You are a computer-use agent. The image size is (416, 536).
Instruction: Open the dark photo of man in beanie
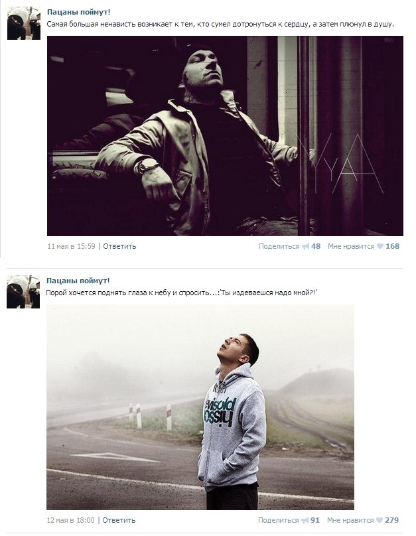pos(225,136)
